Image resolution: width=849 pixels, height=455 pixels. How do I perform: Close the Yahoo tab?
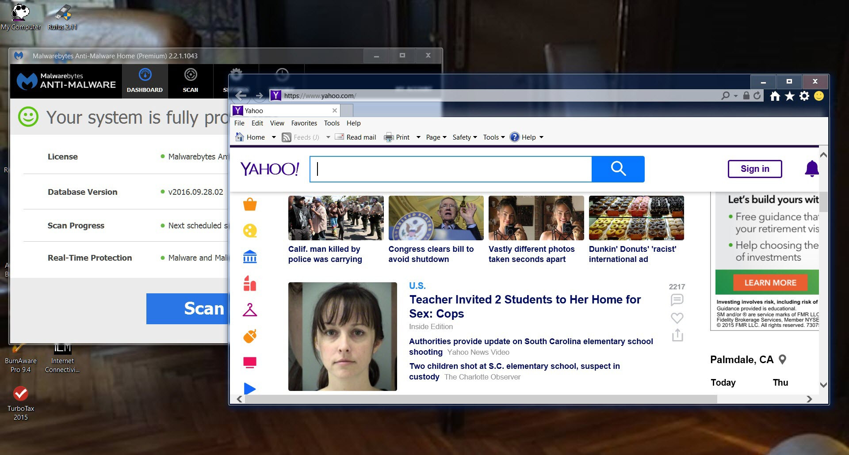click(x=335, y=110)
